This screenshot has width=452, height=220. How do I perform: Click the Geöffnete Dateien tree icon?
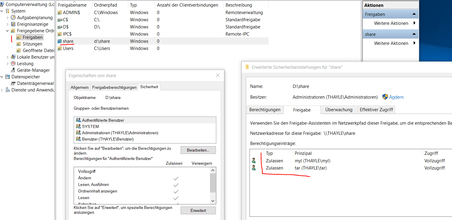point(19,51)
